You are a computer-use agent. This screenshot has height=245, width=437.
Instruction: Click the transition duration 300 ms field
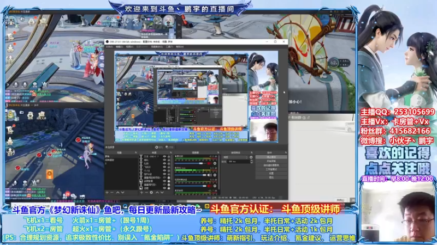click(239, 162)
